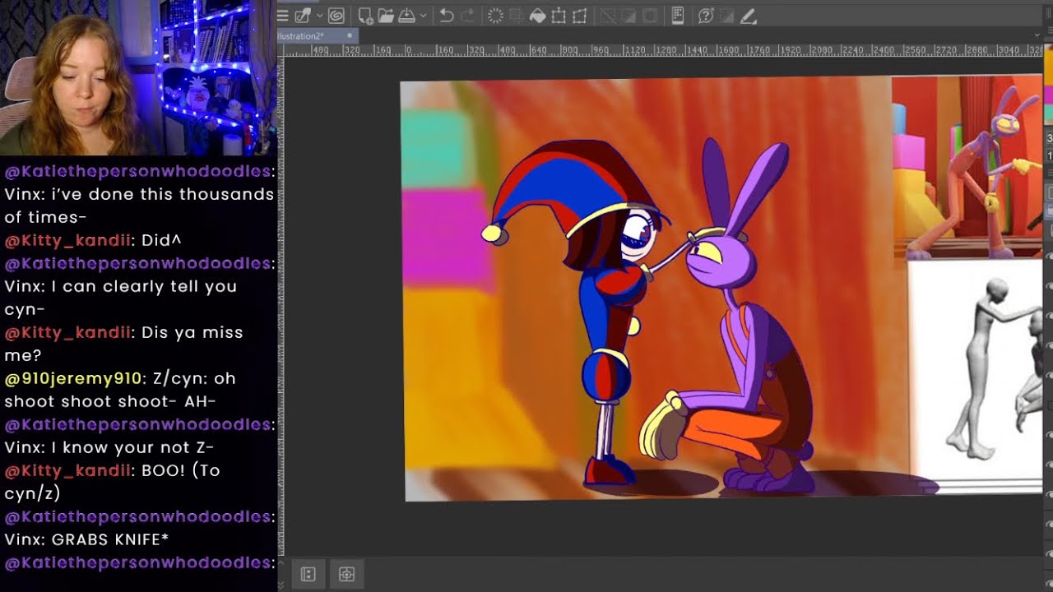Click the pen pressure settings icon
1053x592 pixels.
[748, 16]
